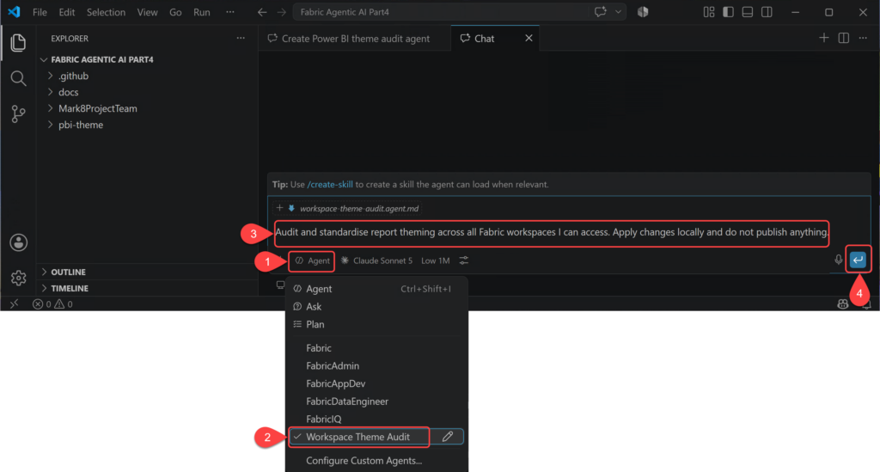Click the Copilot icon beside the command center
This screenshot has width=880, height=472.
[x=643, y=12]
